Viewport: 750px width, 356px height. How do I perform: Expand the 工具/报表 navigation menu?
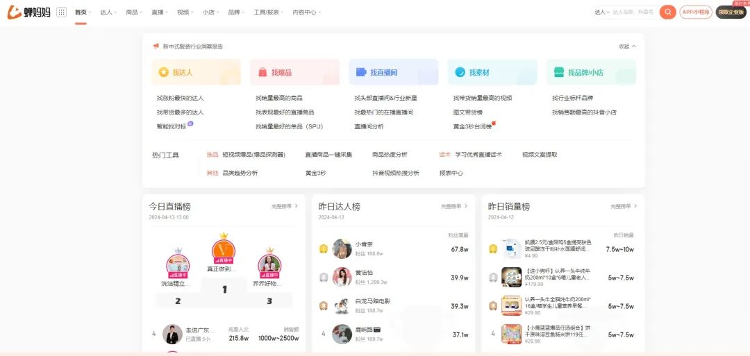click(268, 12)
